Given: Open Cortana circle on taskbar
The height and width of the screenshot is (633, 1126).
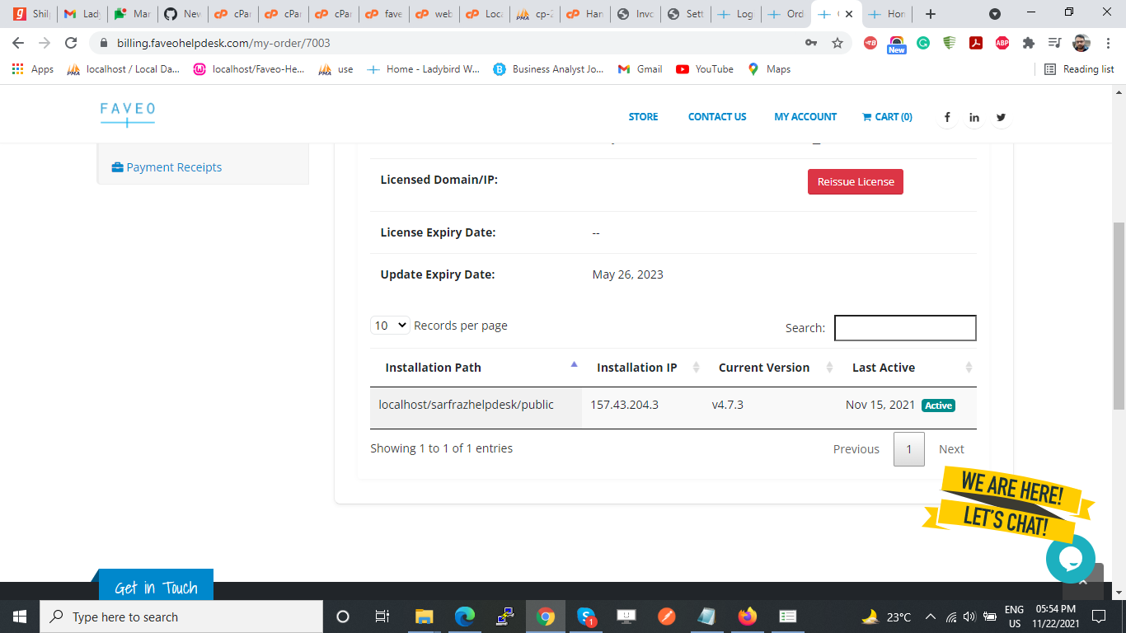Looking at the screenshot, I should [343, 617].
